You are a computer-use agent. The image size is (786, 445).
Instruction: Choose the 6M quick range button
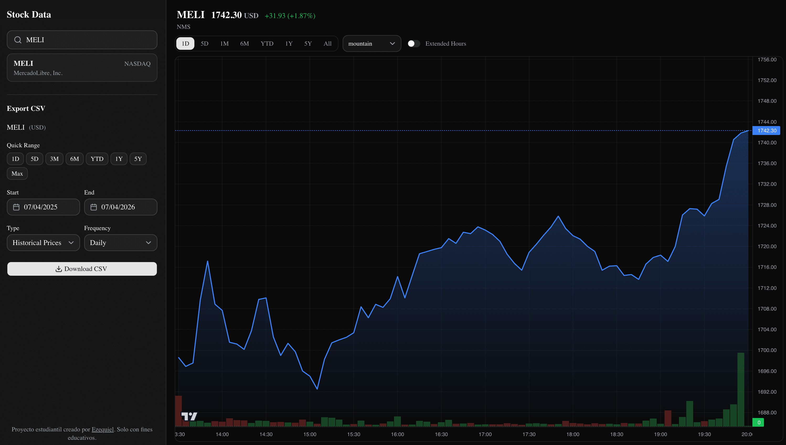point(74,159)
